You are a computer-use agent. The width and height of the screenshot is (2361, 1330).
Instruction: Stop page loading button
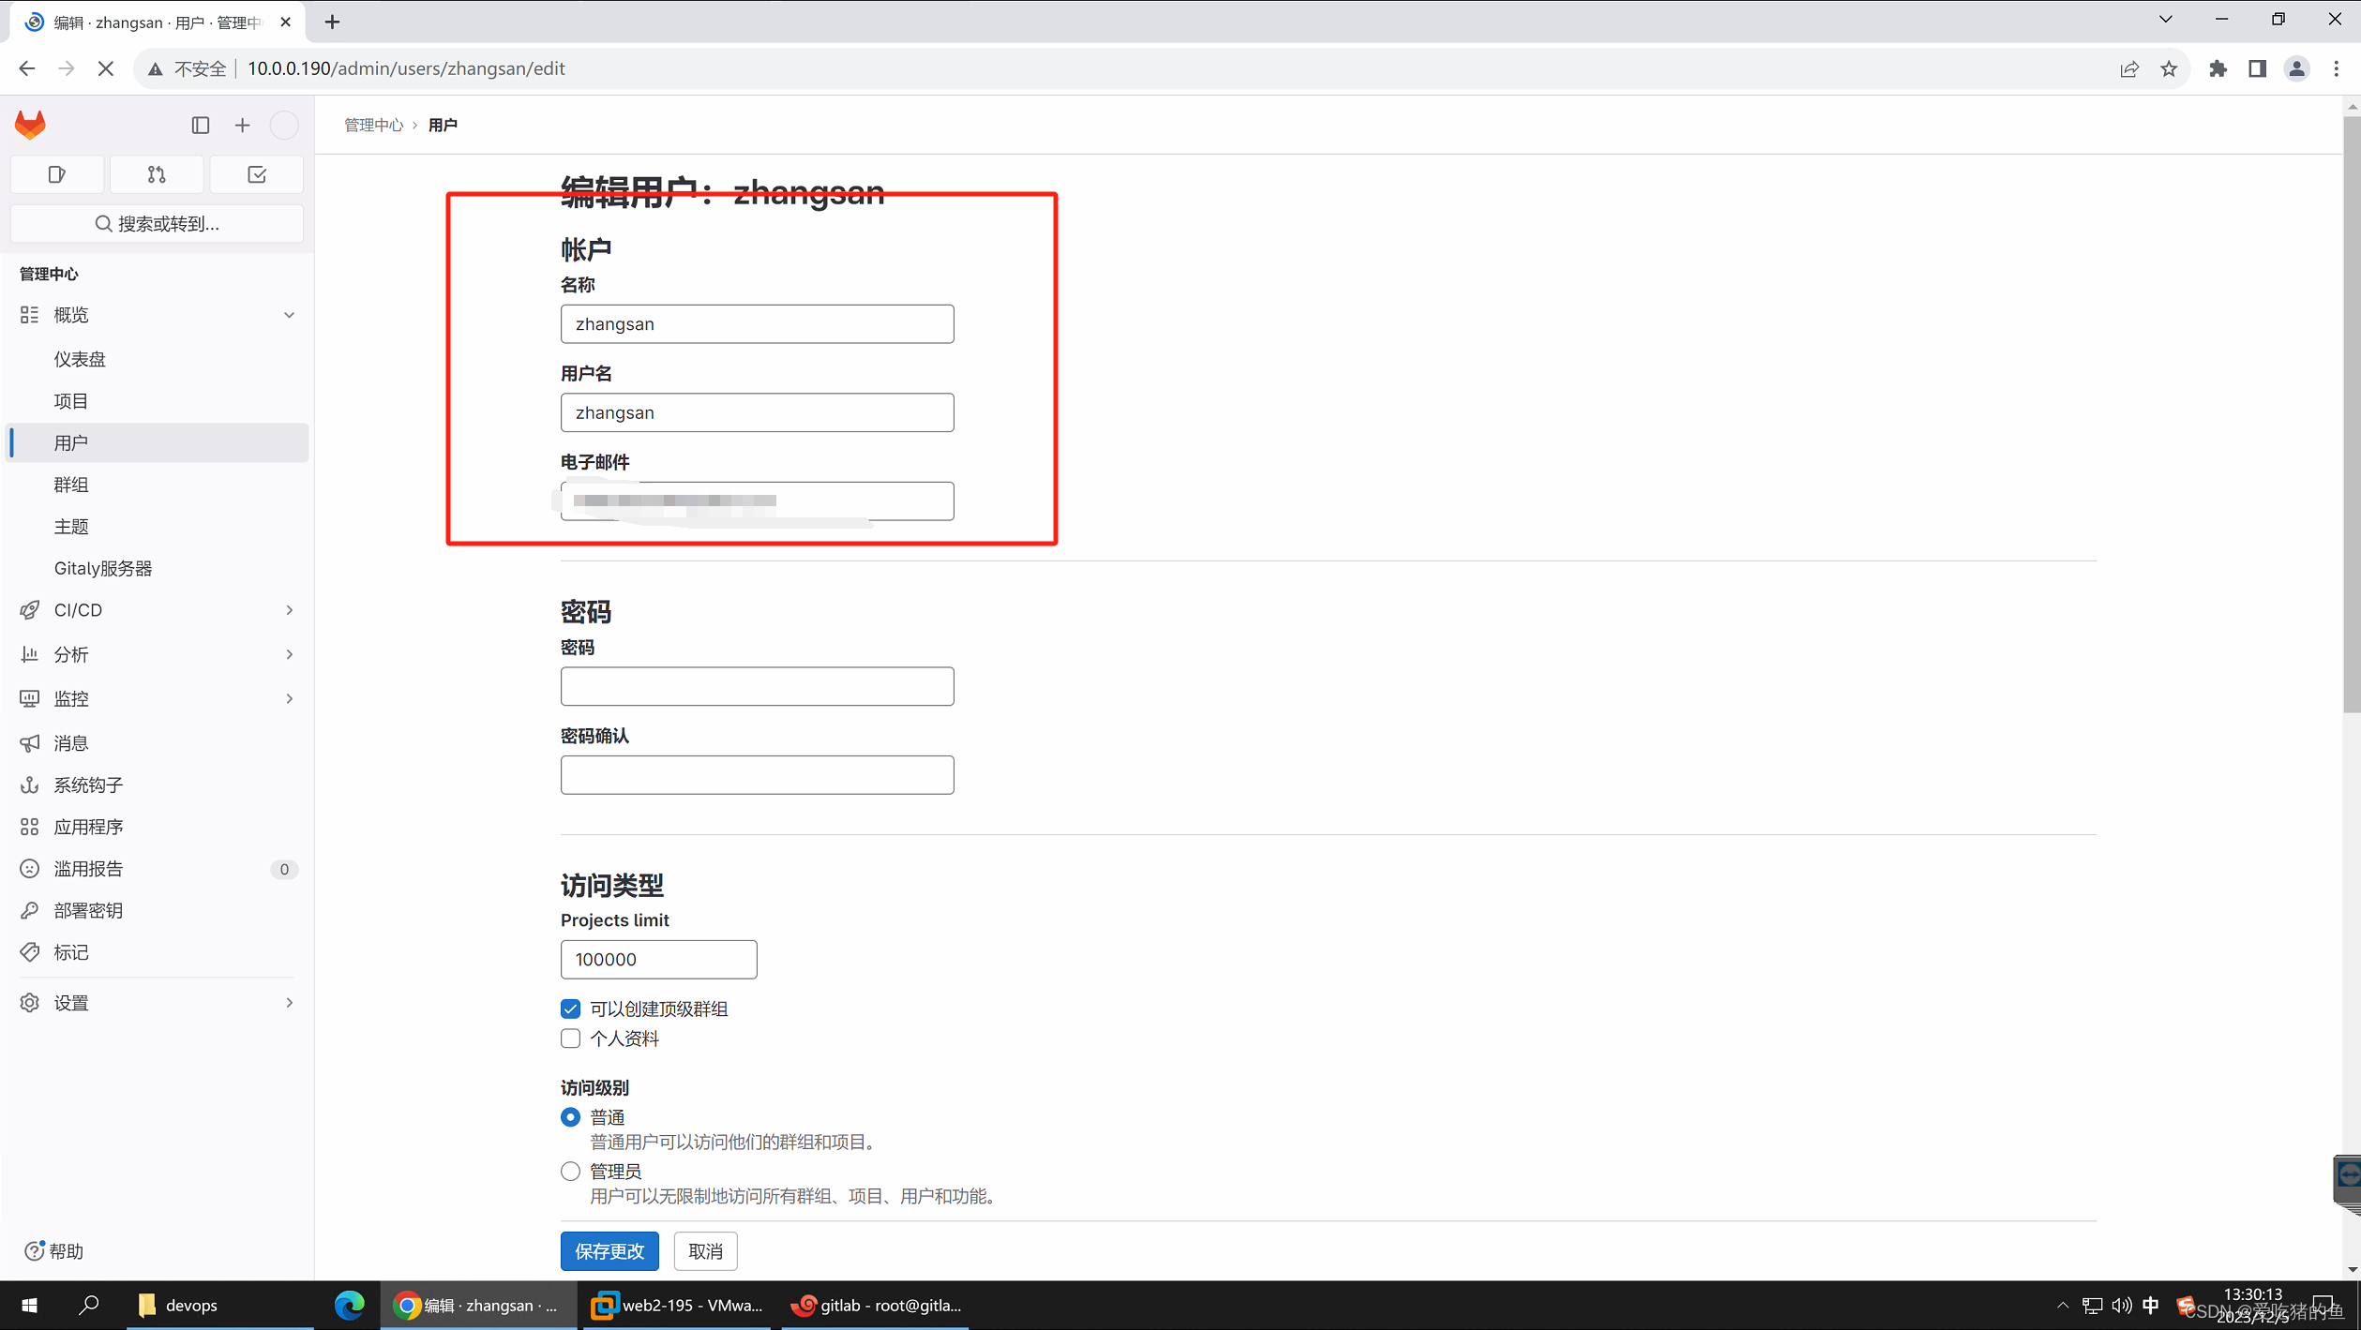point(106,68)
